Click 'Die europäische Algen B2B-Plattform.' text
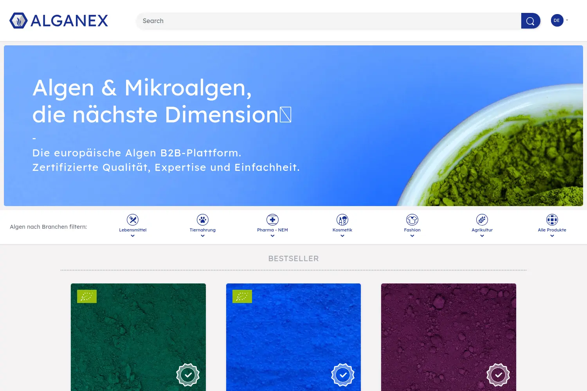Image resolution: width=587 pixels, height=391 pixels. pos(137,153)
